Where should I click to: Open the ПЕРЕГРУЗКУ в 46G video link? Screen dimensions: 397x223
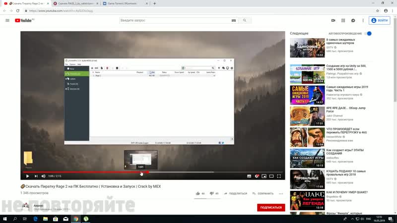point(346,131)
